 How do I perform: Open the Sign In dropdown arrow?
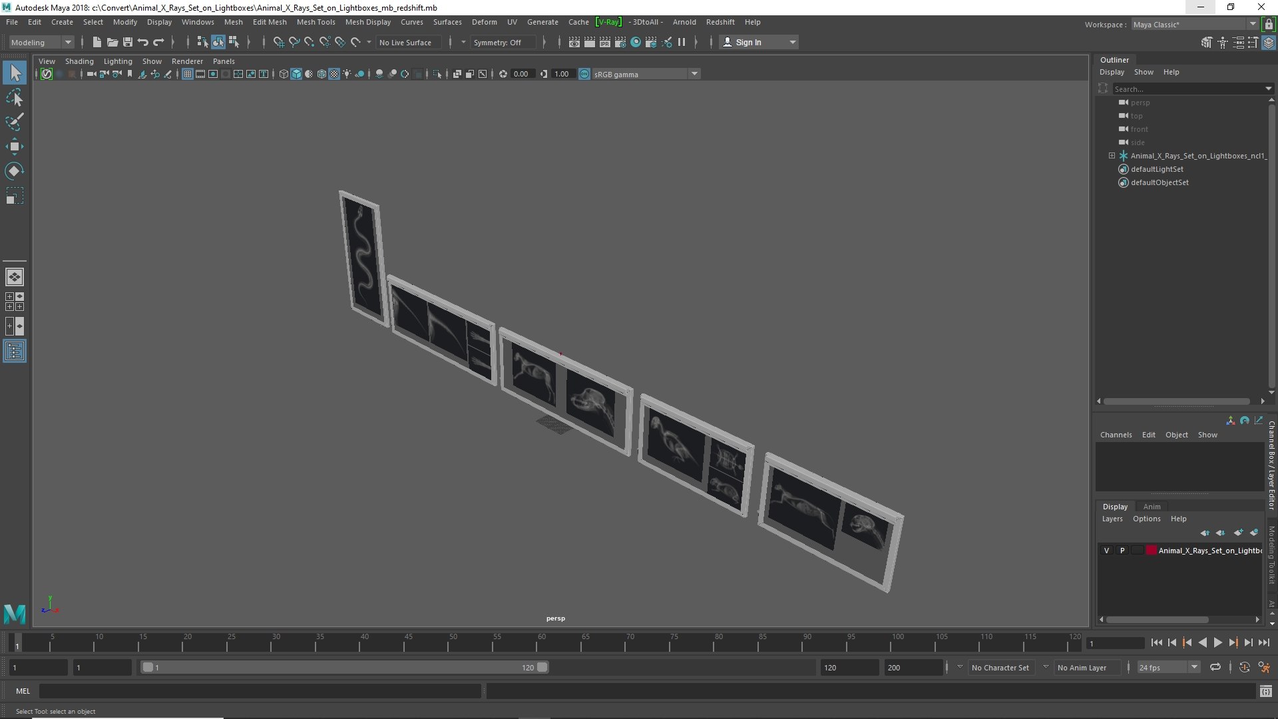pos(792,42)
